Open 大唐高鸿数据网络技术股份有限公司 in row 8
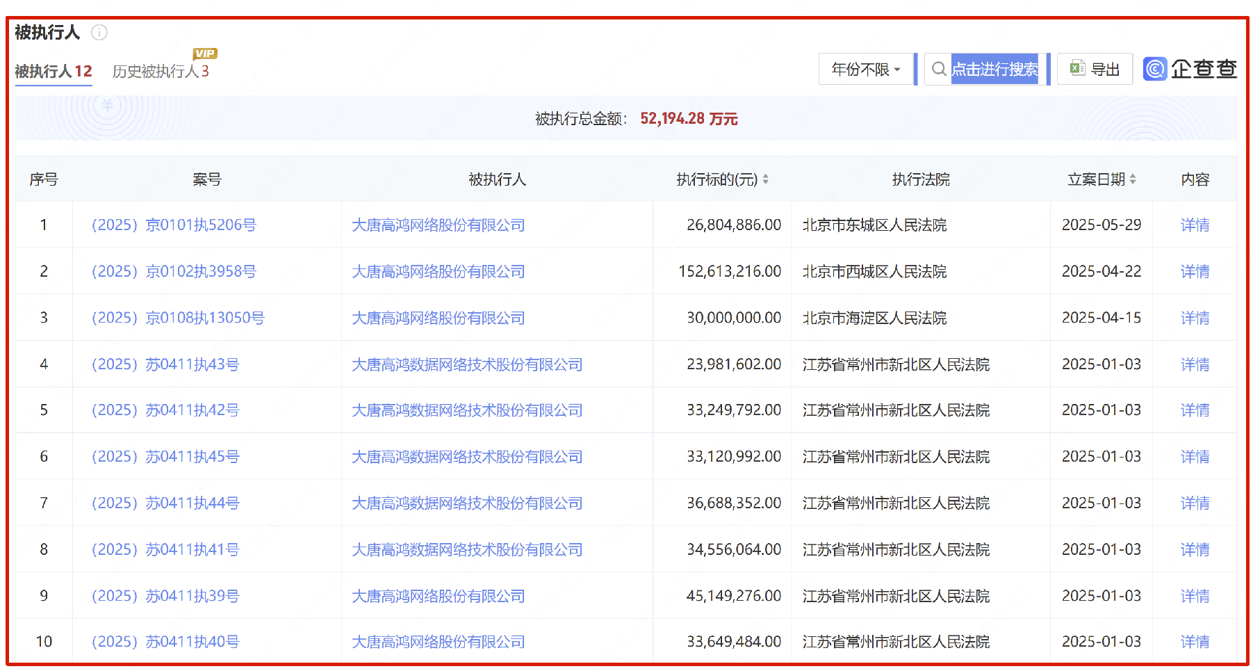1253x671 pixels. click(x=467, y=550)
